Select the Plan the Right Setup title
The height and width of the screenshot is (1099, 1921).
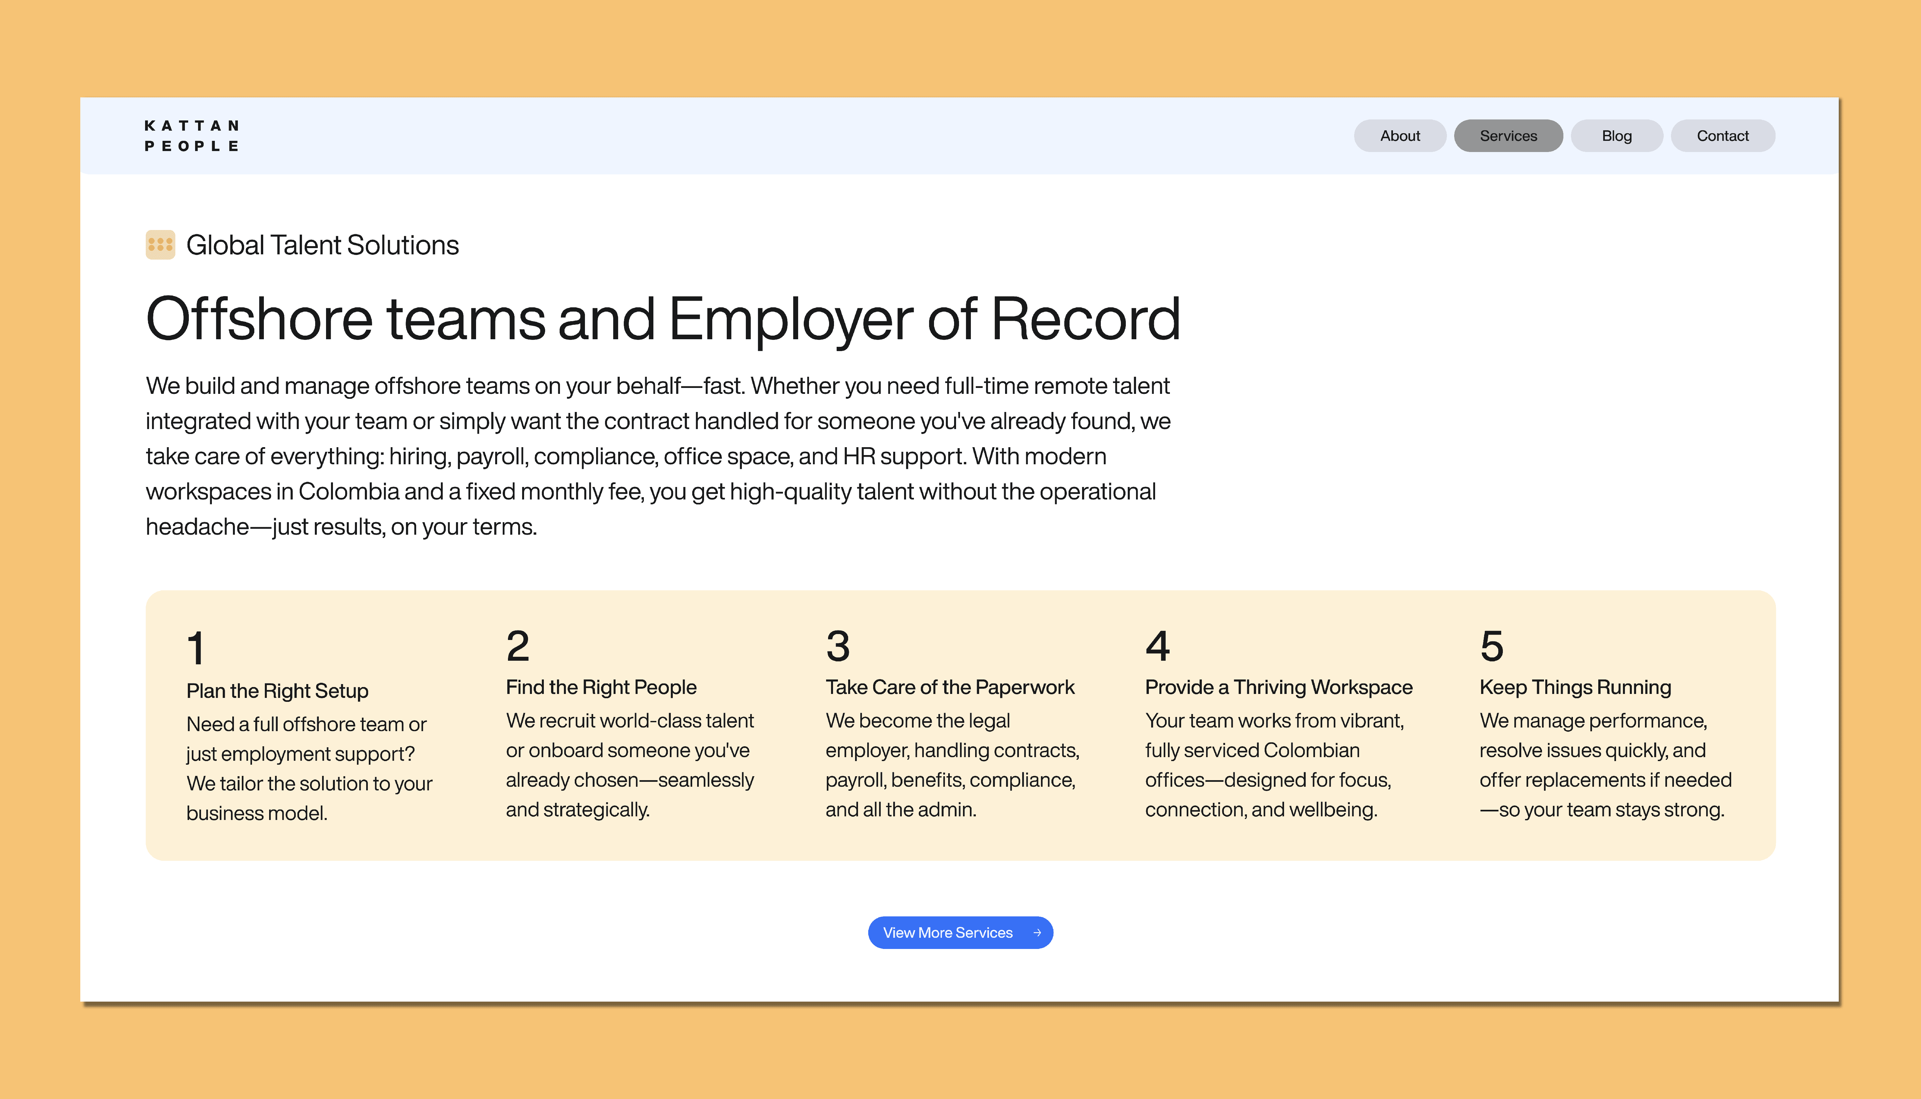[x=277, y=691]
